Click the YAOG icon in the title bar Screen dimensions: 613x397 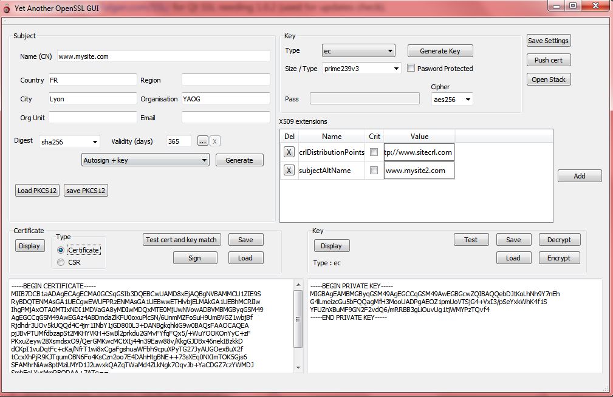6,6
